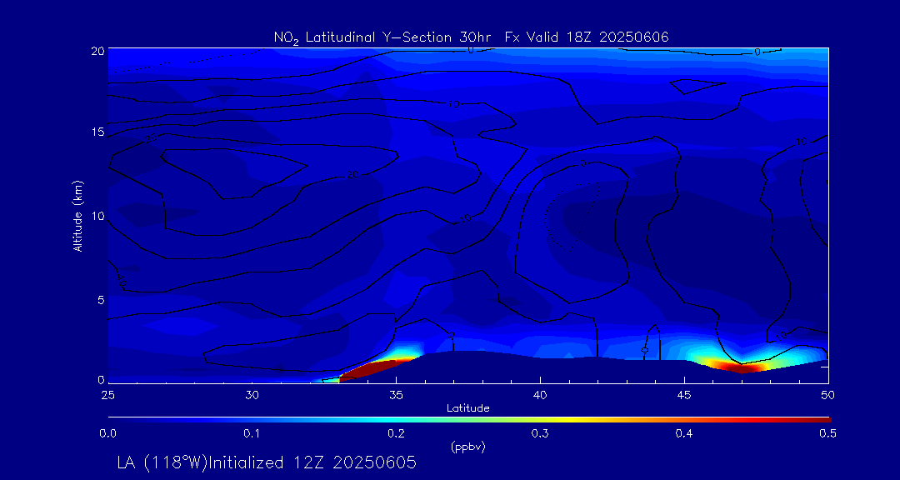900x480 pixels.
Task: Select the "Altitude (km)" axis label
Action: (x=78, y=215)
